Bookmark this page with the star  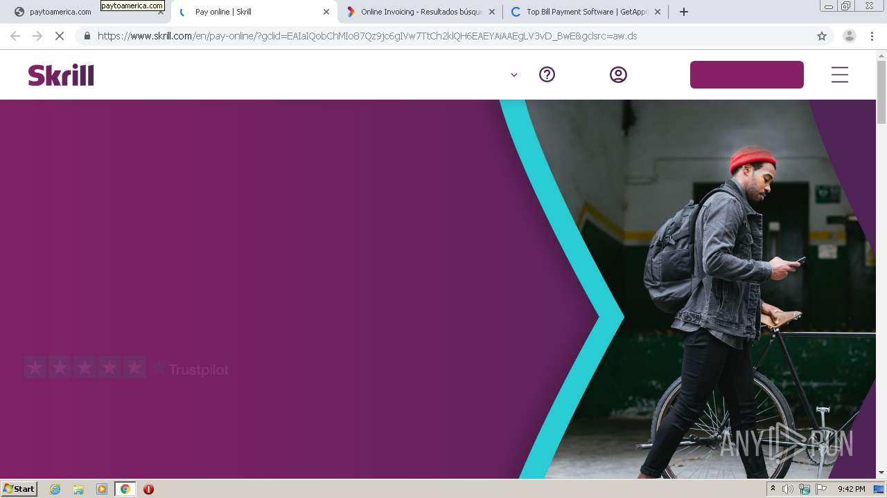coord(822,36)
